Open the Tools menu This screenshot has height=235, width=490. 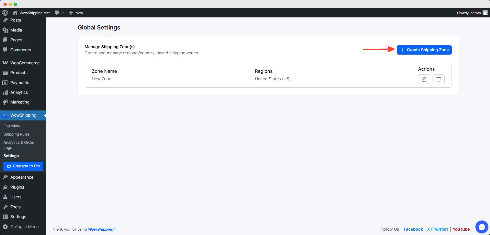[23, 207]
